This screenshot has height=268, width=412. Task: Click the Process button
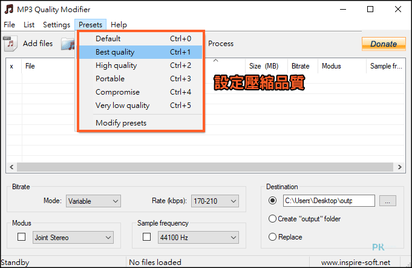221,44
